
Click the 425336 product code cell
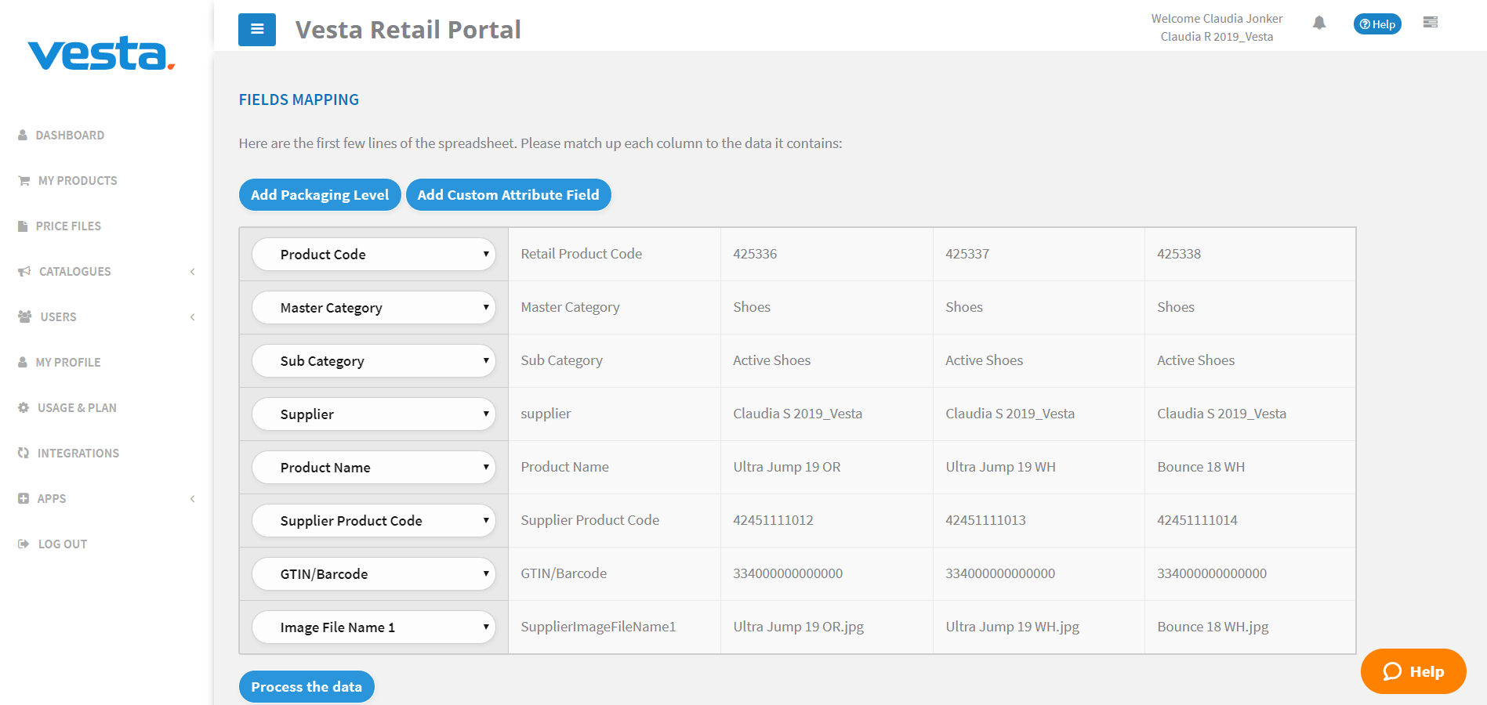click(x=826, y=254)
